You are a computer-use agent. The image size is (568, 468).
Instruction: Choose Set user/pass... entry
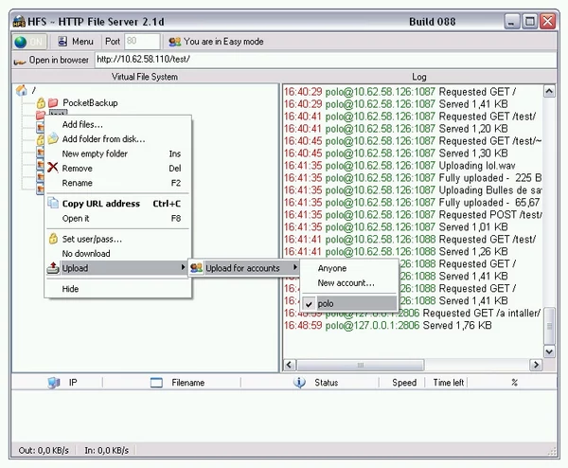click(118, 240)
